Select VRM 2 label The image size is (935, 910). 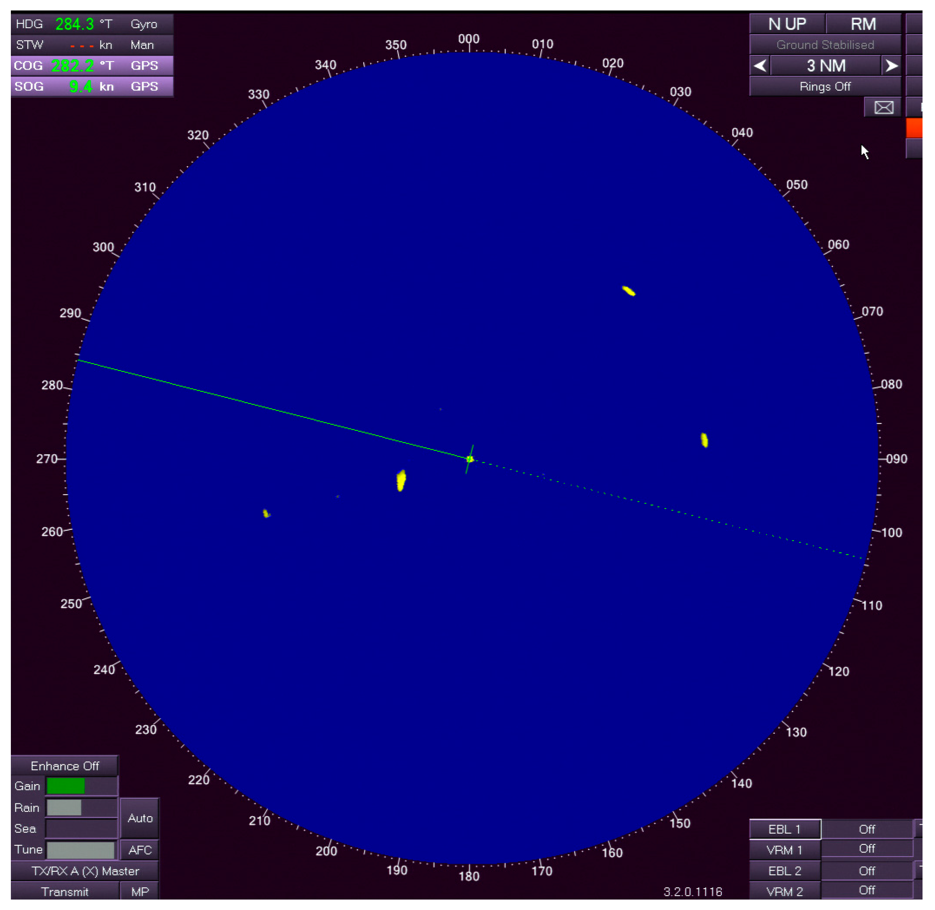pos(785,891)
